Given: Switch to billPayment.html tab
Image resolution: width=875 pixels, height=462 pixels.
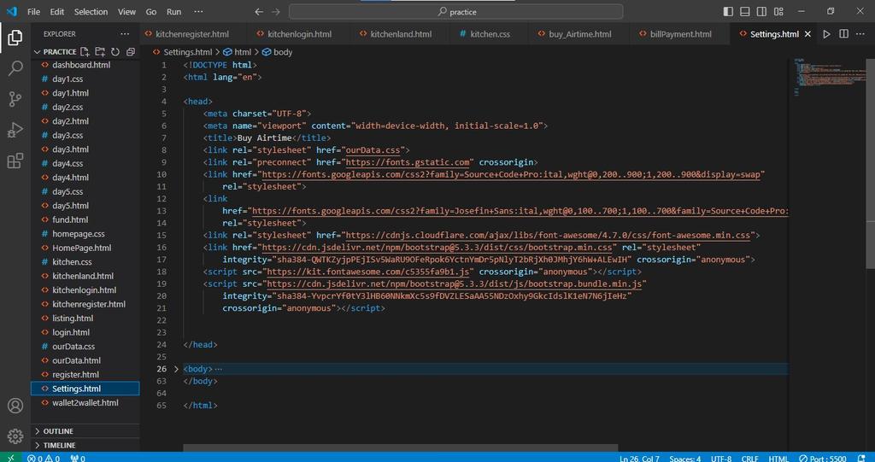Looking at the screenshot, I should (x=681, y=34).
